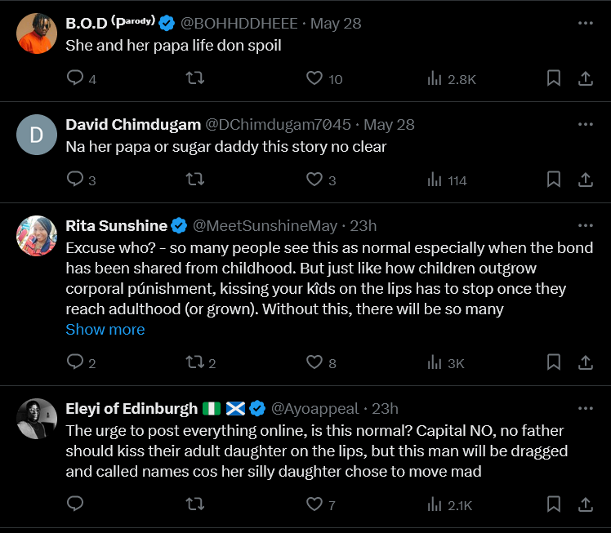The width and height of the screenshot is (611, 533).
Task: Expand Rita Sunshine's tweet with Show more
Action: tap(105, 329)
